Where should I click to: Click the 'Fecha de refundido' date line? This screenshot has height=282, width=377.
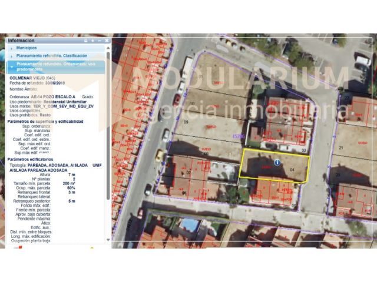pos(37,83)
